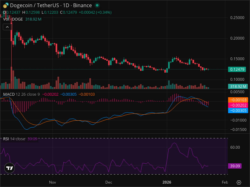250x187 pixels.
Task: Click the pink histogram value label −0.00202
Action: point(238,105)
